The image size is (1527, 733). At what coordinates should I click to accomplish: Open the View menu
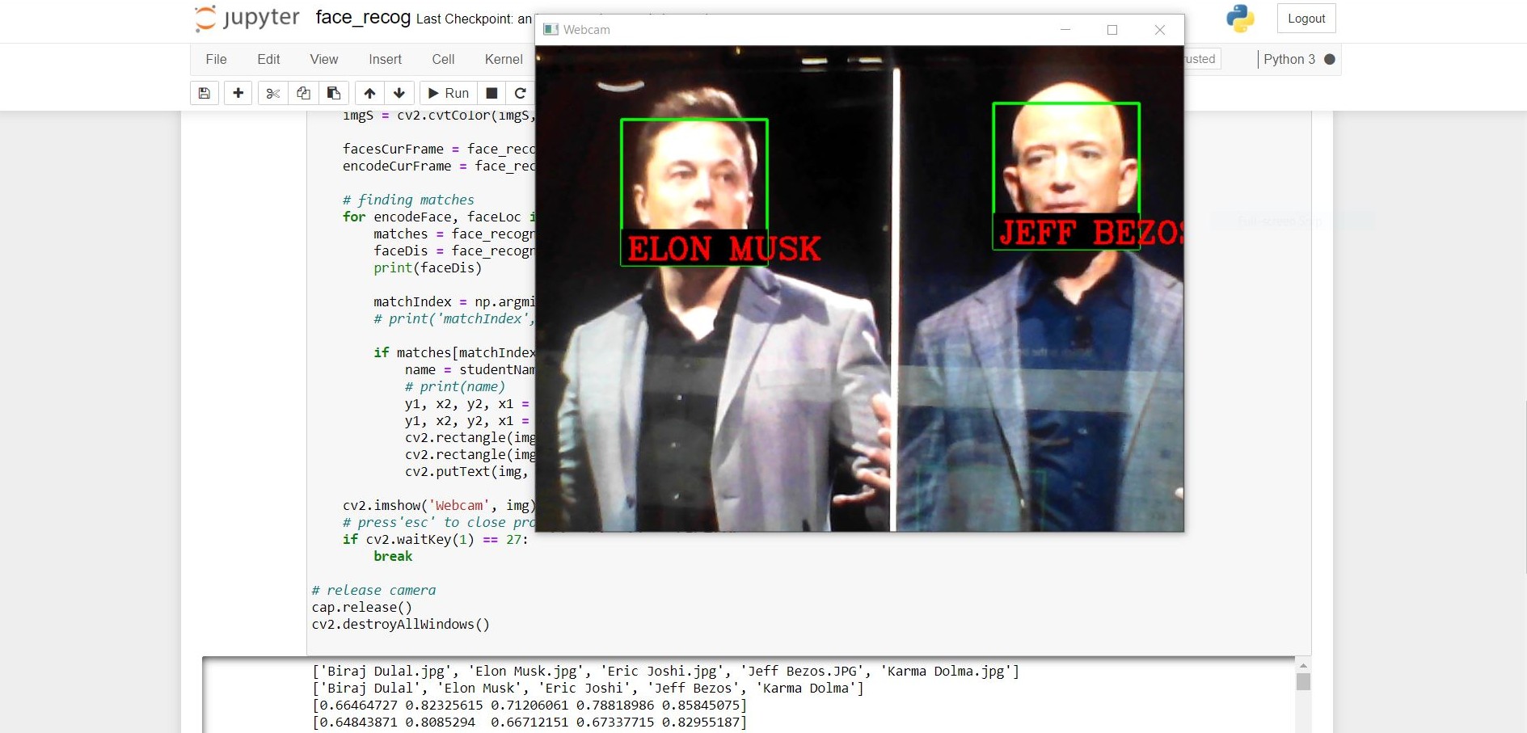324,59
